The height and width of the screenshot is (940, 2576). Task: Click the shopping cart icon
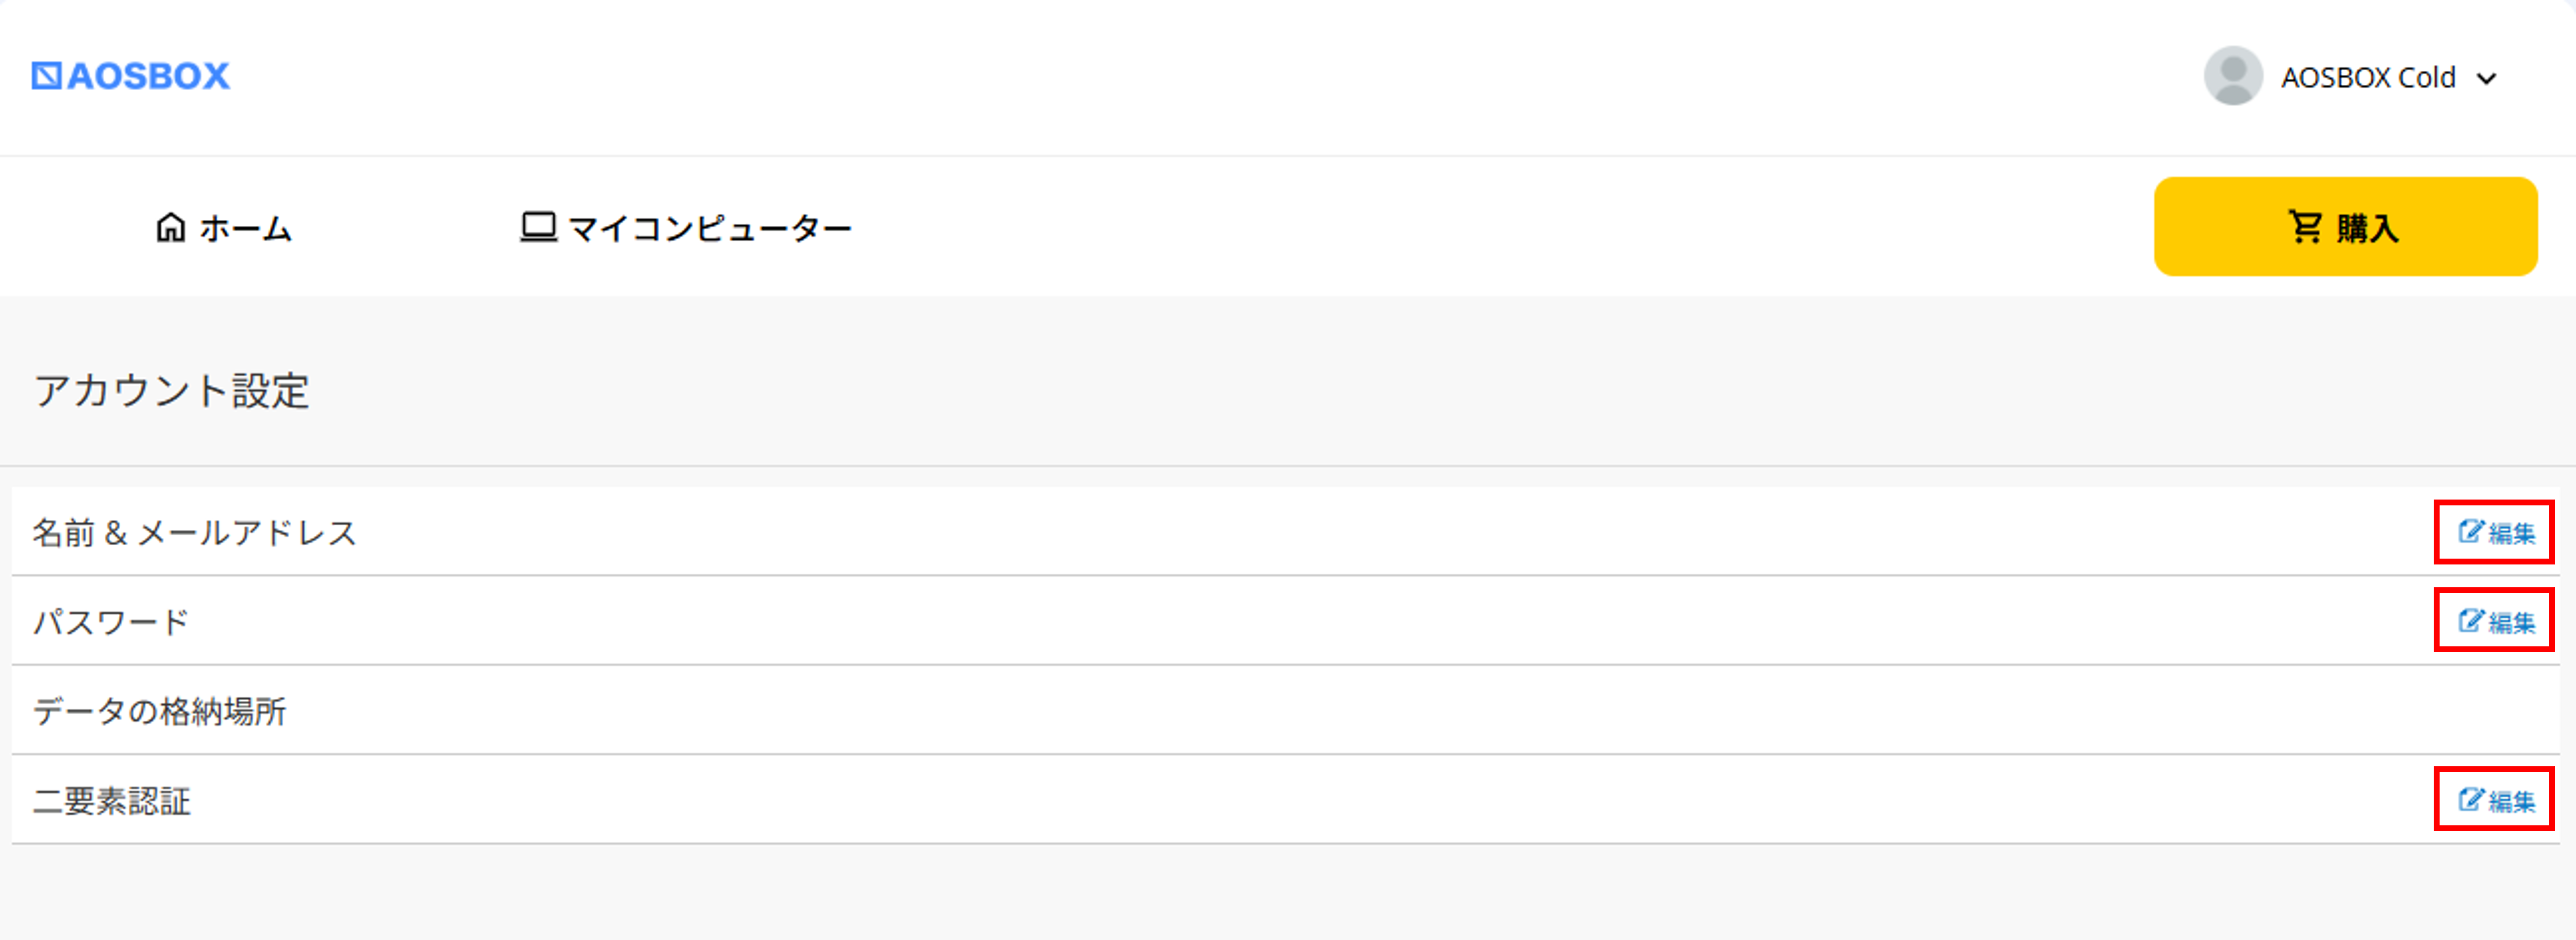click(2305, 227)
